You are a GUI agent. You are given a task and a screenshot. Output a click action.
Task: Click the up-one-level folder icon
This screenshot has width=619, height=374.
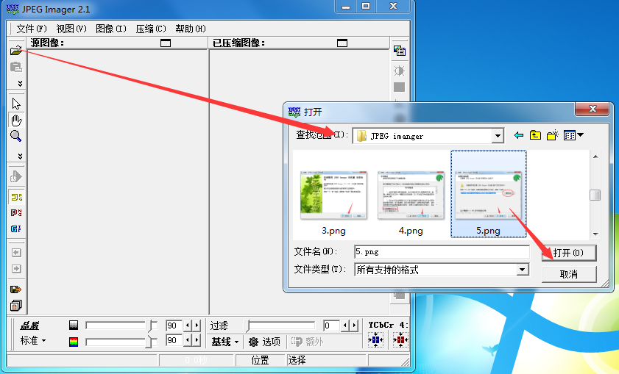click(535, 136)
